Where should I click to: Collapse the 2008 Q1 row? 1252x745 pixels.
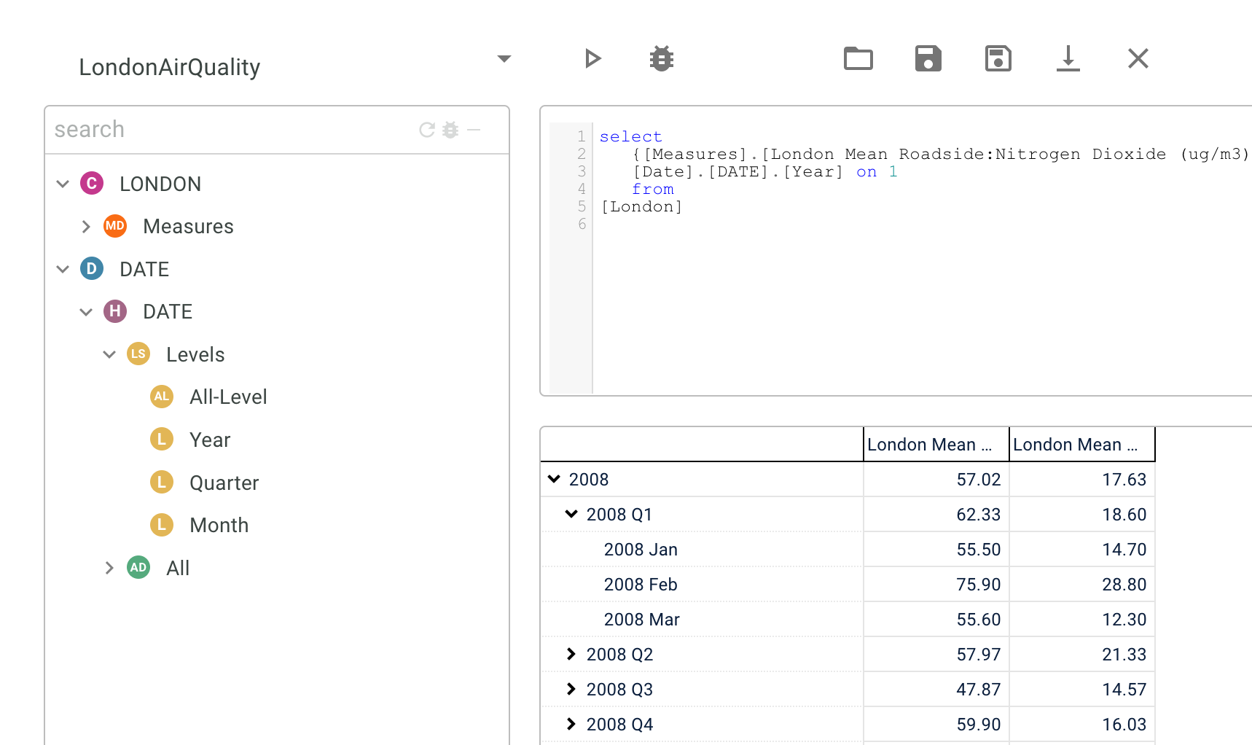(571, 514)
